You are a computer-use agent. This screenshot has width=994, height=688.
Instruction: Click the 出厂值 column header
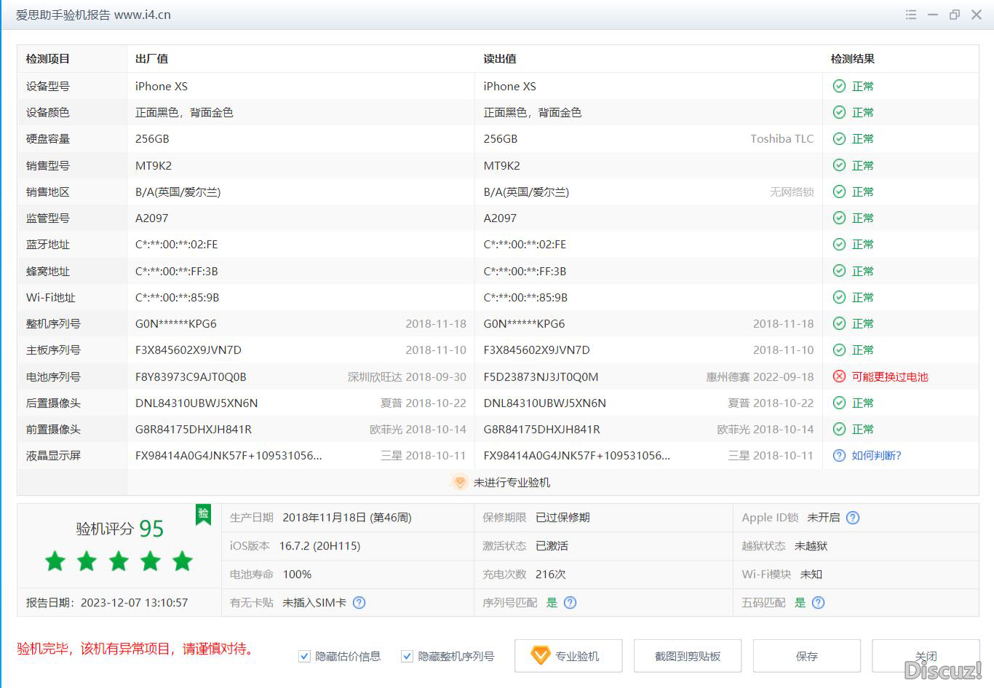[151, 59]
